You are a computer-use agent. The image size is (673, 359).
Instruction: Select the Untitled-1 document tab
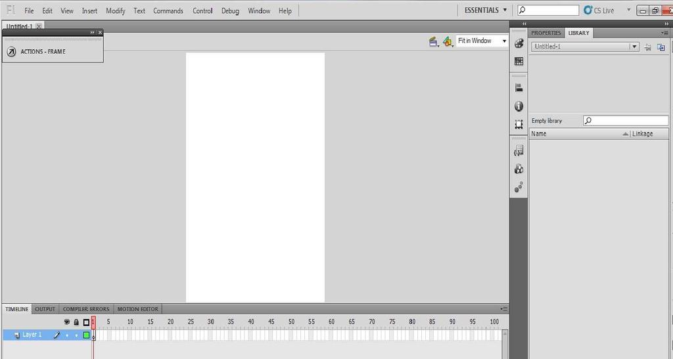tap(19, 26)
